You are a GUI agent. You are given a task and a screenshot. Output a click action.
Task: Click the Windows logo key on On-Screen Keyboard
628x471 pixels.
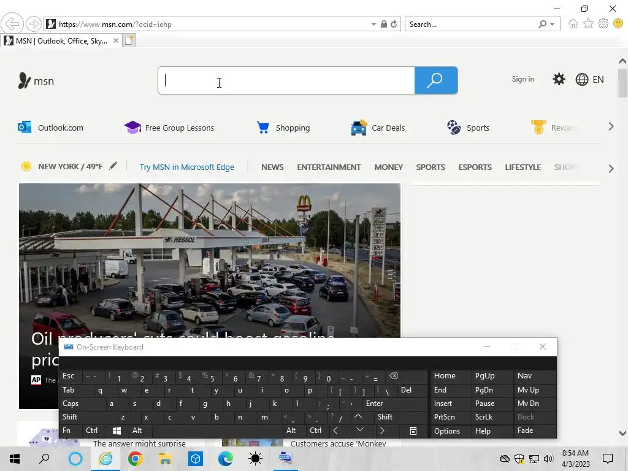tap(117, 431)
